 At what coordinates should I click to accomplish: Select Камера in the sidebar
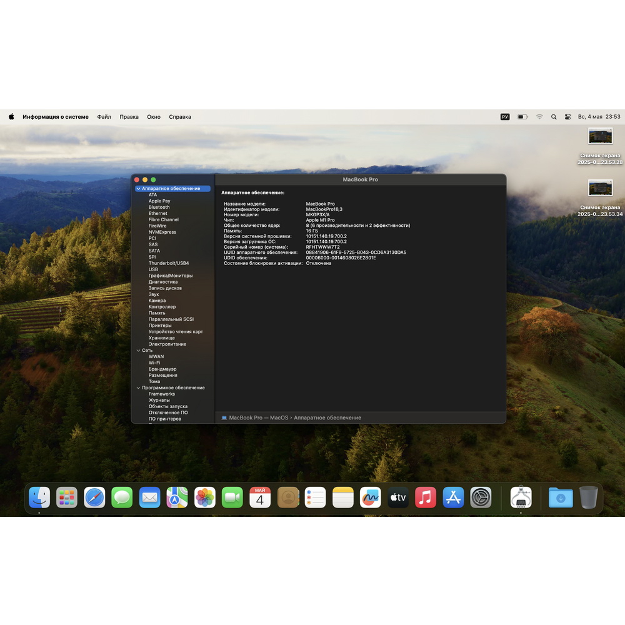coord(157,301)
